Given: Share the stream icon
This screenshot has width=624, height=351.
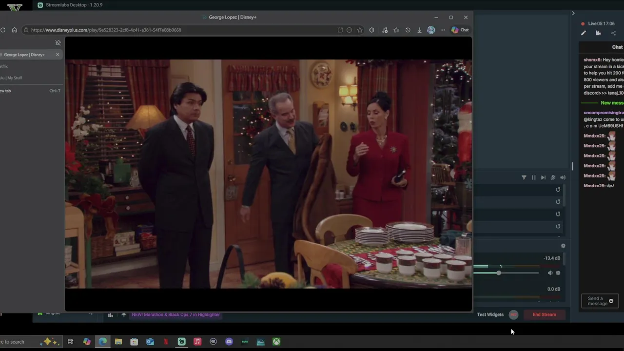Looking at the screenshot, I should (x=613, y=33).
